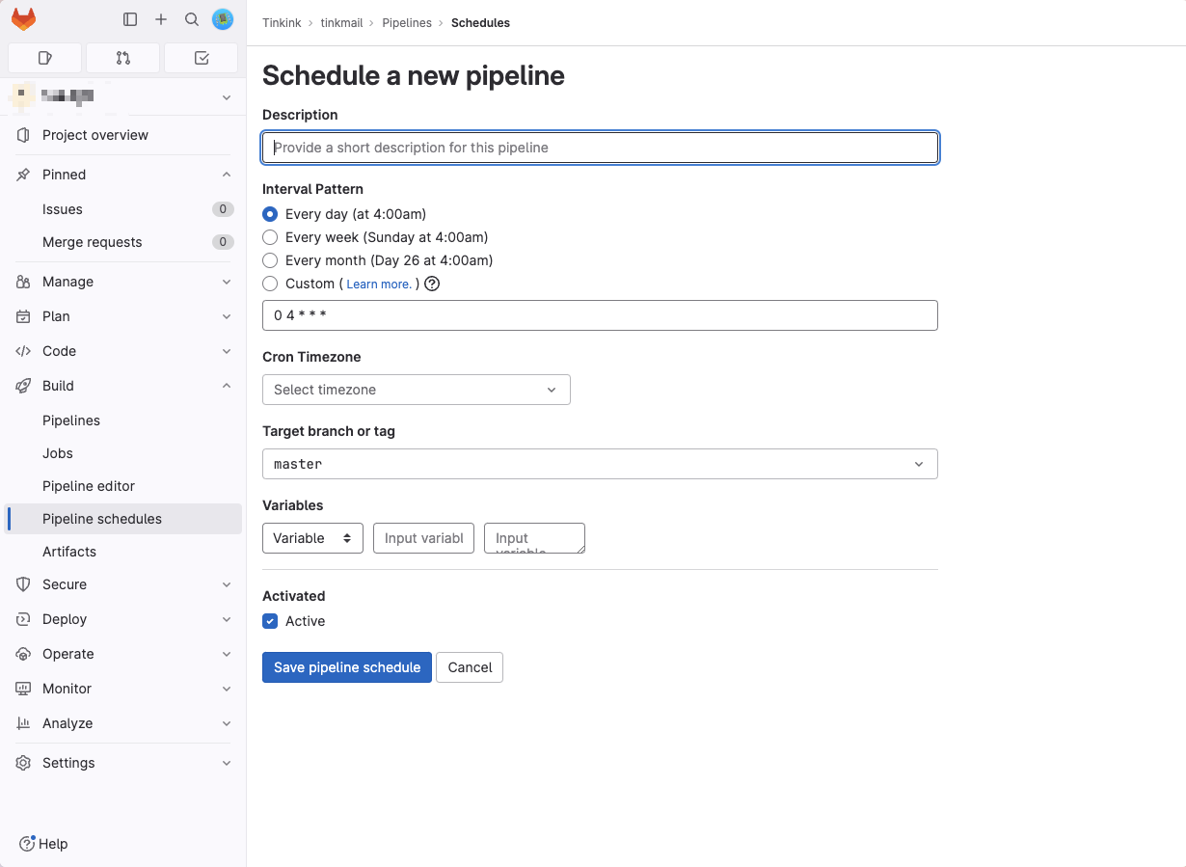
Task: Open merge requests shortcut icon
Action: (122, 58)
